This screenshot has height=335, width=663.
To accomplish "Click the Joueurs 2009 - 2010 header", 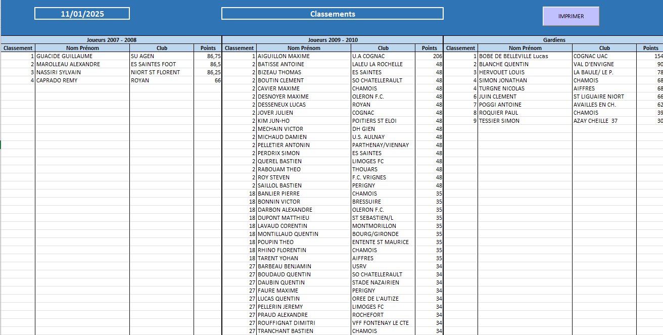I will (x=333, y=40).
